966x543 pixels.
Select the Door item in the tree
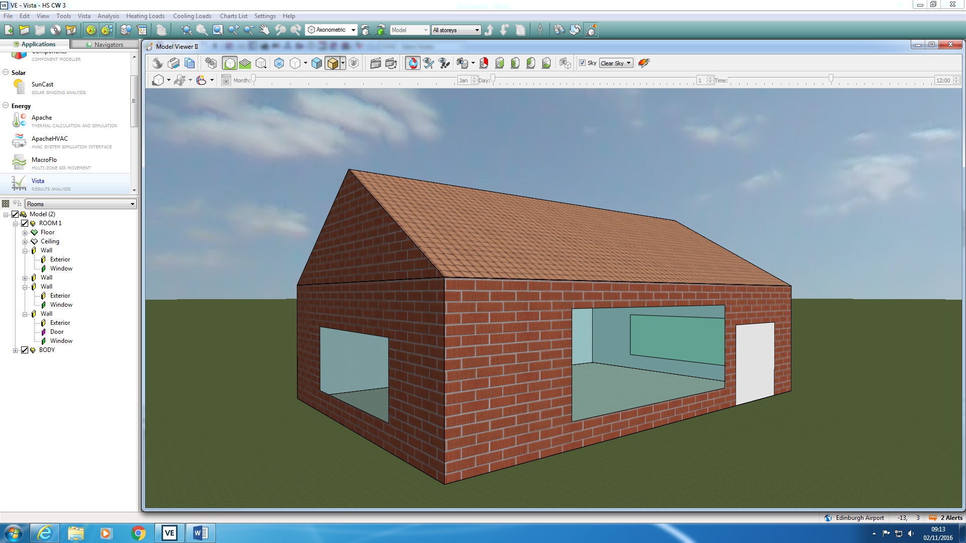[57, 332]
